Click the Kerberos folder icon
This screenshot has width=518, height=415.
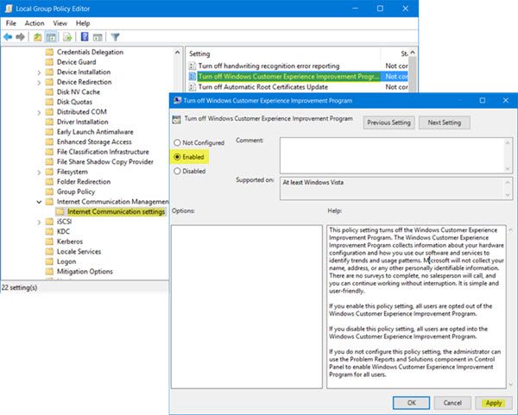[x=49, y=242]
